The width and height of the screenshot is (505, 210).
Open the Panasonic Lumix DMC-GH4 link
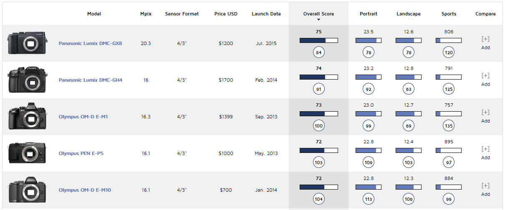pos(90,80)
